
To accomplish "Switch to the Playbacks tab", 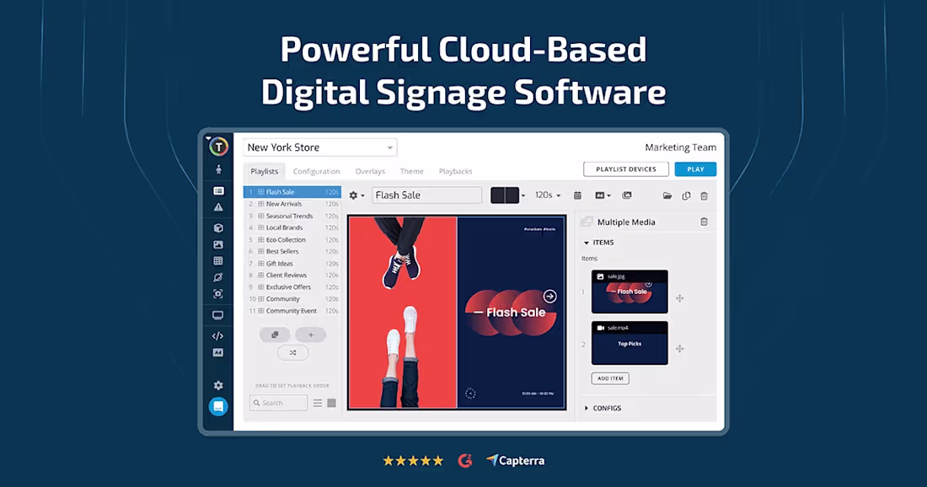I will pyautogui.click(x=455, y=171).
